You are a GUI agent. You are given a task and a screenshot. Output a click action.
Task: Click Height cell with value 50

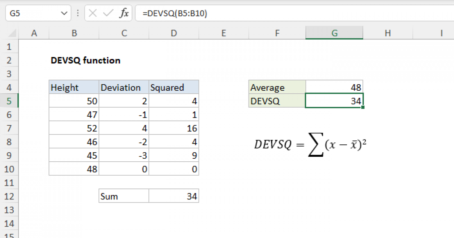(74, 101)
